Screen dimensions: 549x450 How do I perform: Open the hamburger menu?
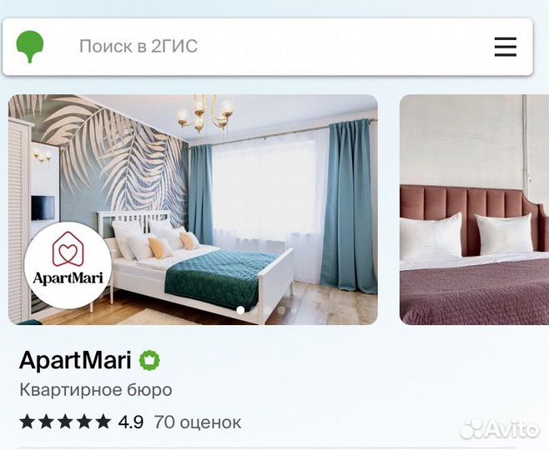click(x=506, y=47)
